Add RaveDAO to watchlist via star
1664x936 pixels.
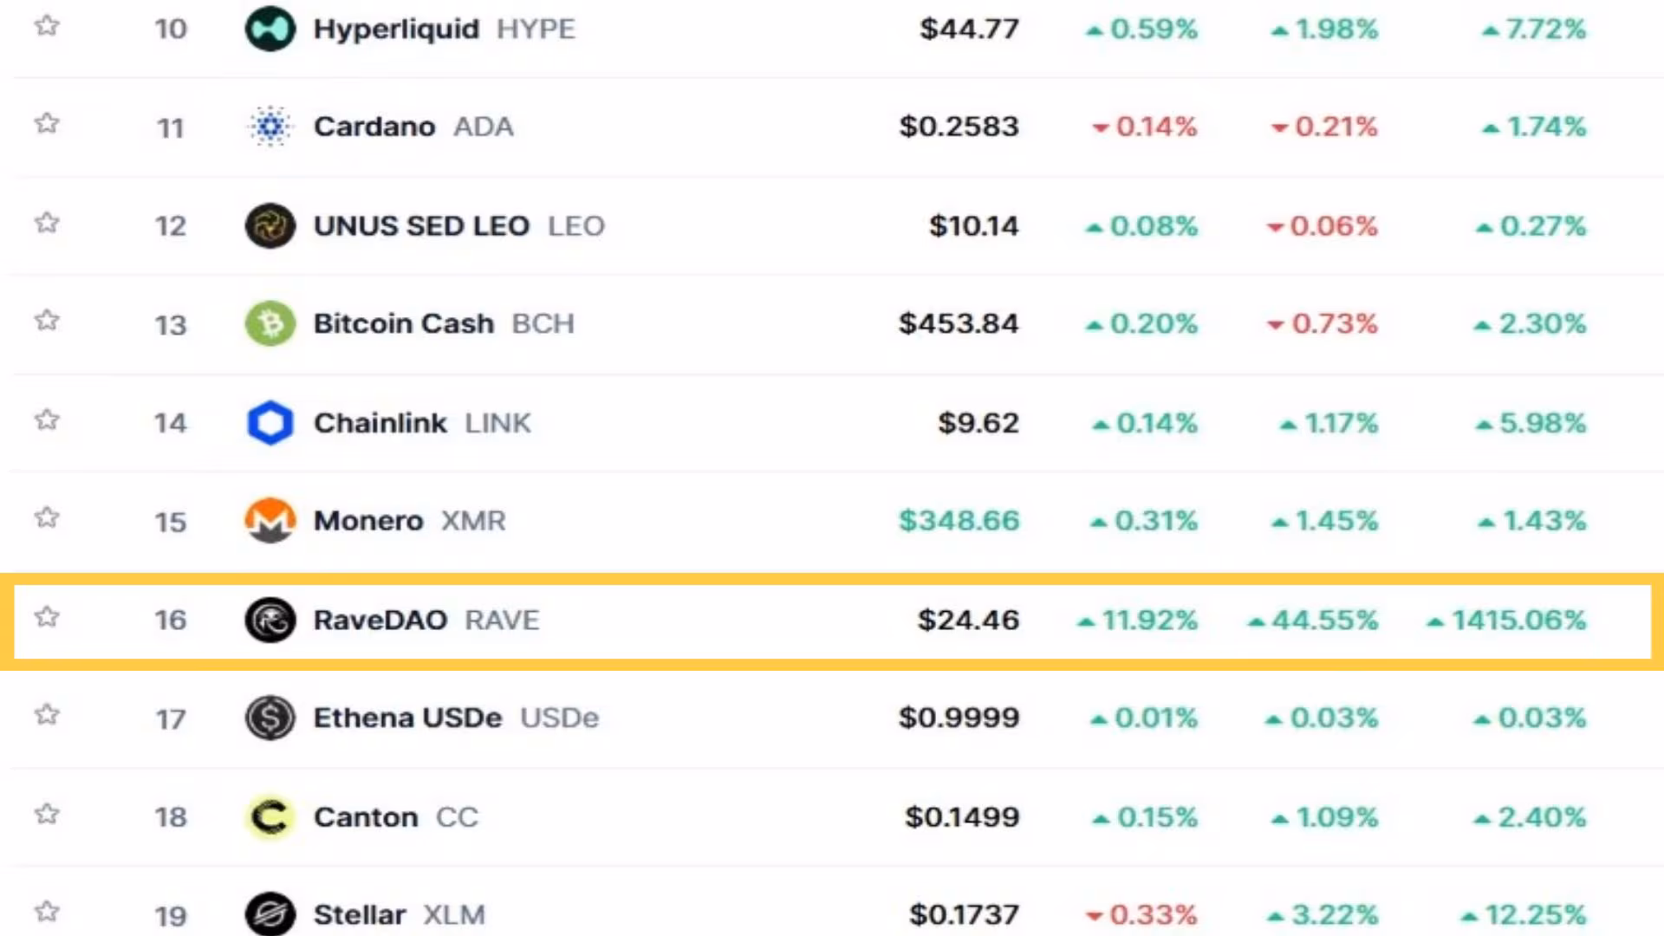click(47, 617)
